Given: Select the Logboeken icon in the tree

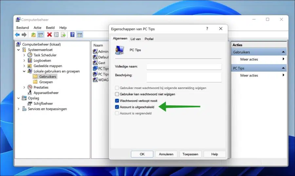Looking at the screenshot, I should pos(30,61).
